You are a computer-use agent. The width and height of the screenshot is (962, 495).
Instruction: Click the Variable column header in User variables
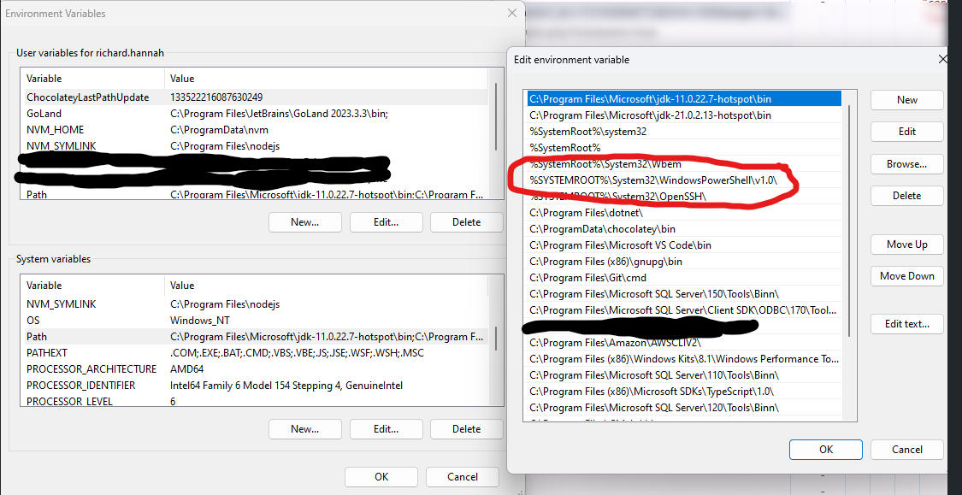pyautogui.click(x=44, y=79)
